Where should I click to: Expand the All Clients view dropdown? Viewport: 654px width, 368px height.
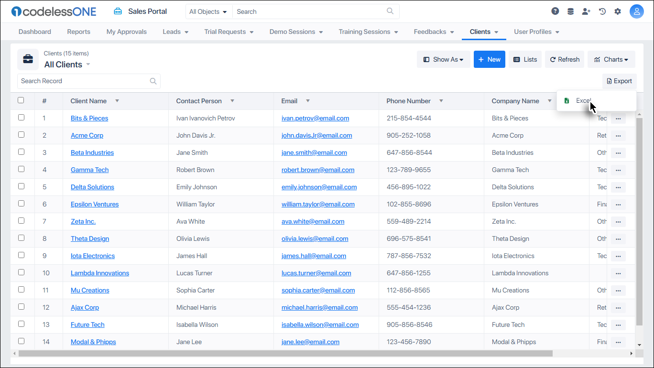[x=88, y=65]
